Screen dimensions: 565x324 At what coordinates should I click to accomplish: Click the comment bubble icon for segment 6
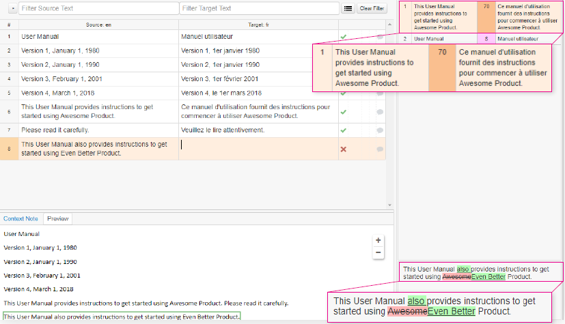pos(379,112)
